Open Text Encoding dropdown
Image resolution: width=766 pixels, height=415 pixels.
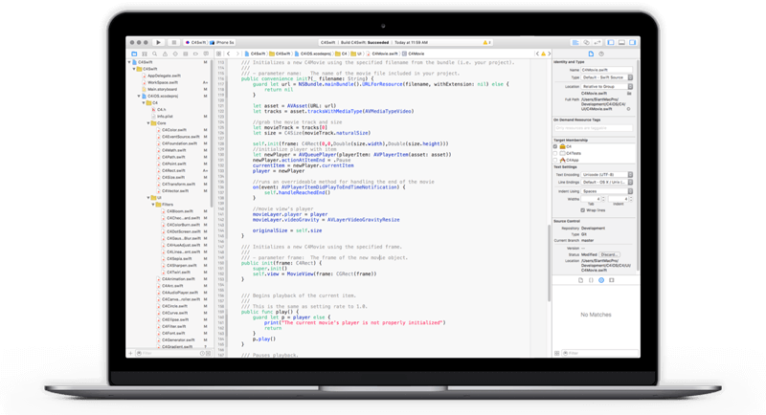click(x=607, y=175)
